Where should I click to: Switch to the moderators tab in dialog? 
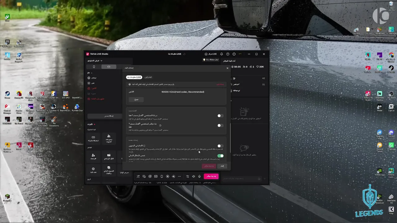pyautogui.click(x=148, y=77)
